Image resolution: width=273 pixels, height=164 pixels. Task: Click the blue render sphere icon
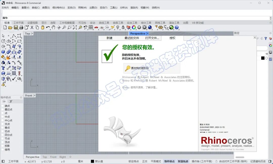(x=150, y=28)
